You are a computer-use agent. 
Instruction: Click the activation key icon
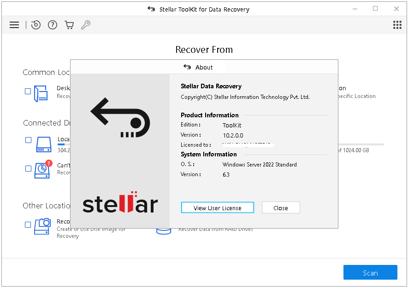[x=86, y=25]
